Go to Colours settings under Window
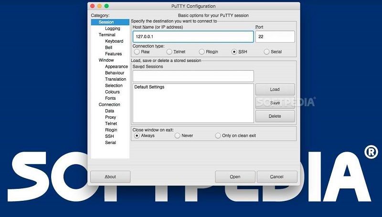 click(x=113, y=92)
